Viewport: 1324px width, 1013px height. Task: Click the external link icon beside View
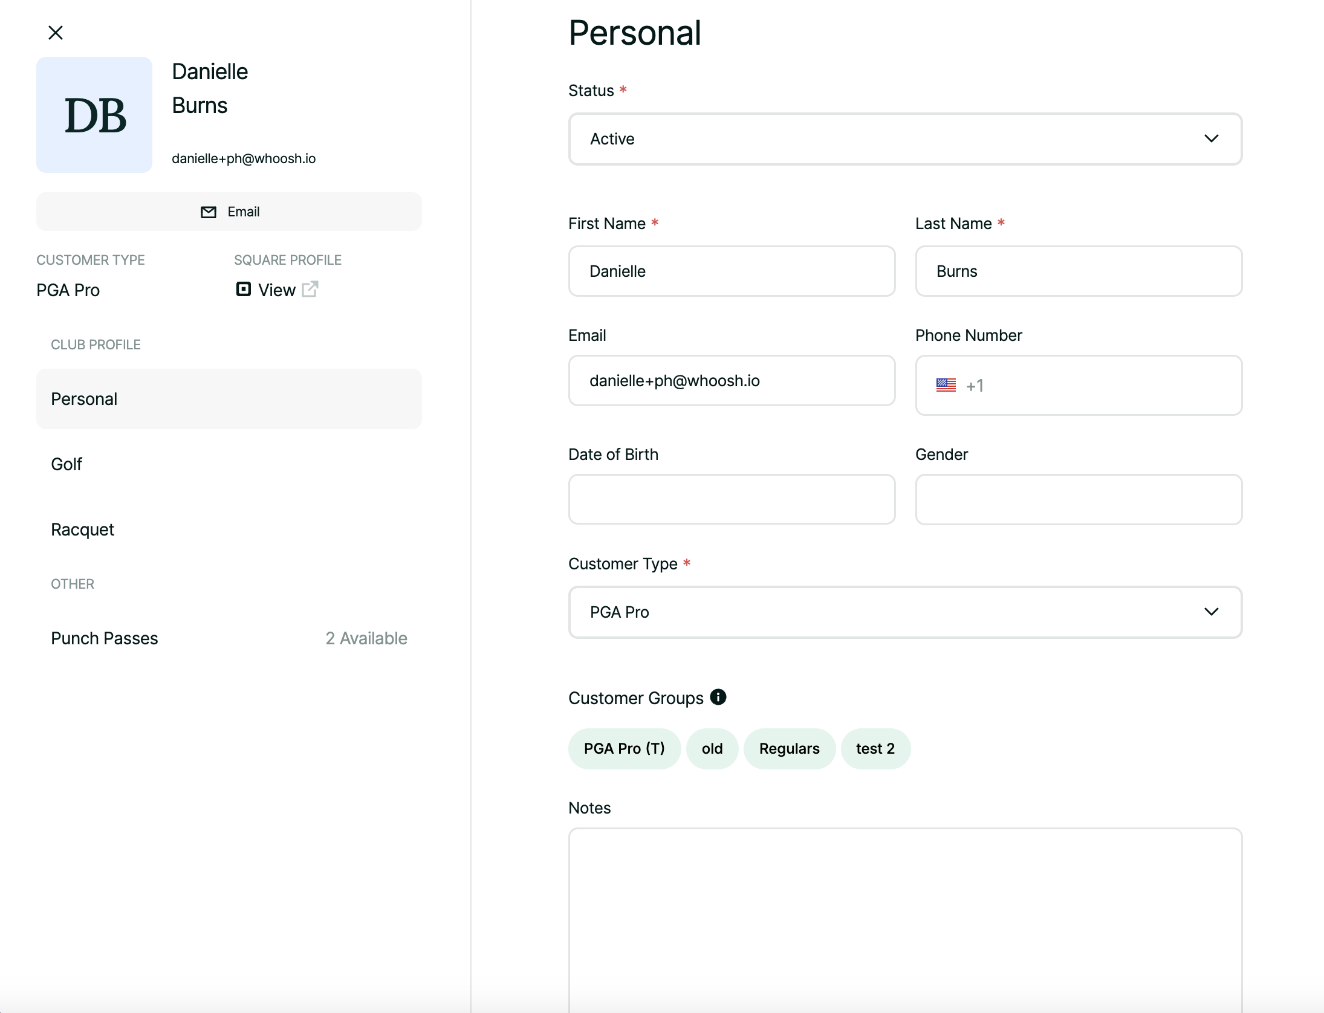click(x=310, y=290)
